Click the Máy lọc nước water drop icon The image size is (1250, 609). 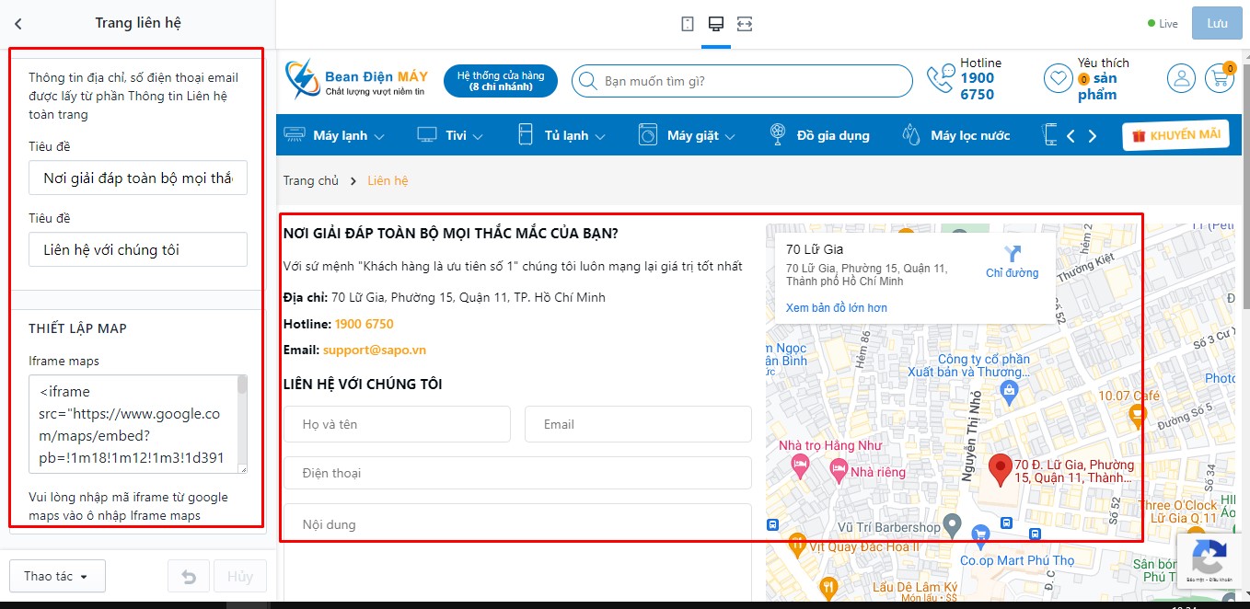911,135
